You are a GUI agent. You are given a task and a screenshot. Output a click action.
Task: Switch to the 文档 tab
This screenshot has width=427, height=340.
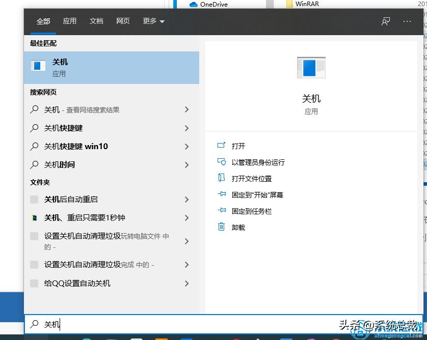pos(96,21)
